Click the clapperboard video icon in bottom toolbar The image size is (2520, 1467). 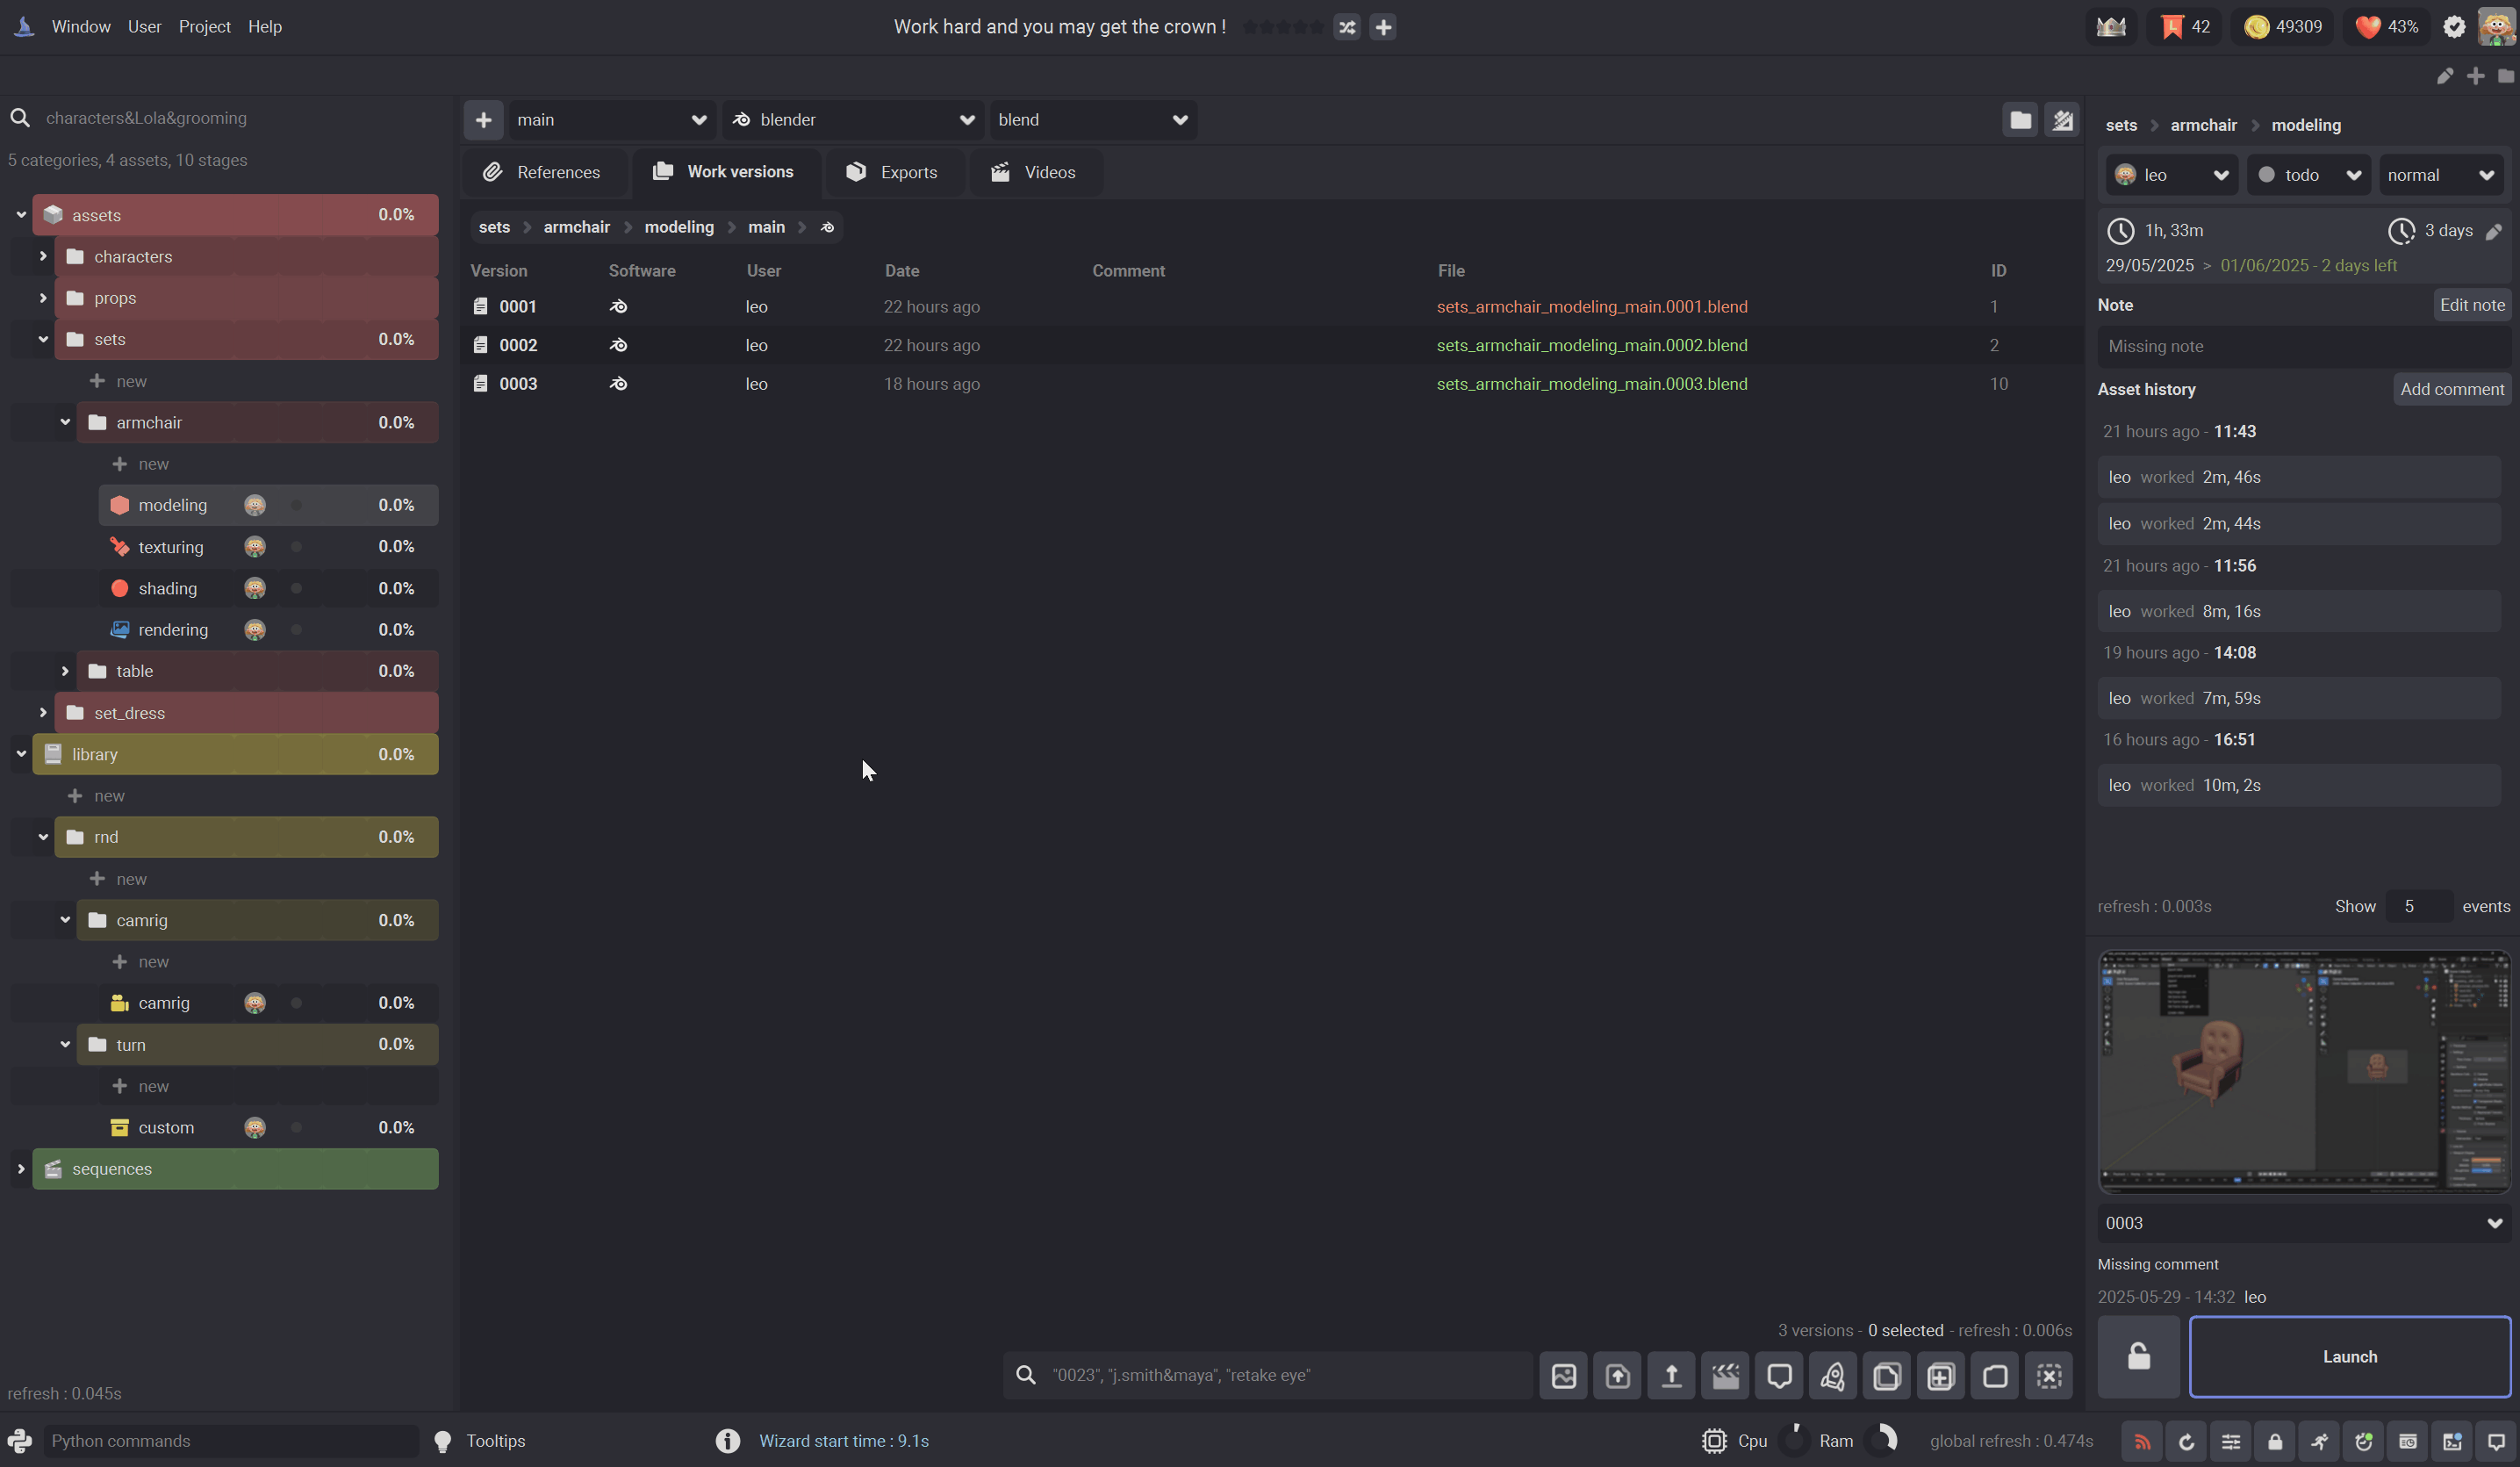[1725, 1376]
